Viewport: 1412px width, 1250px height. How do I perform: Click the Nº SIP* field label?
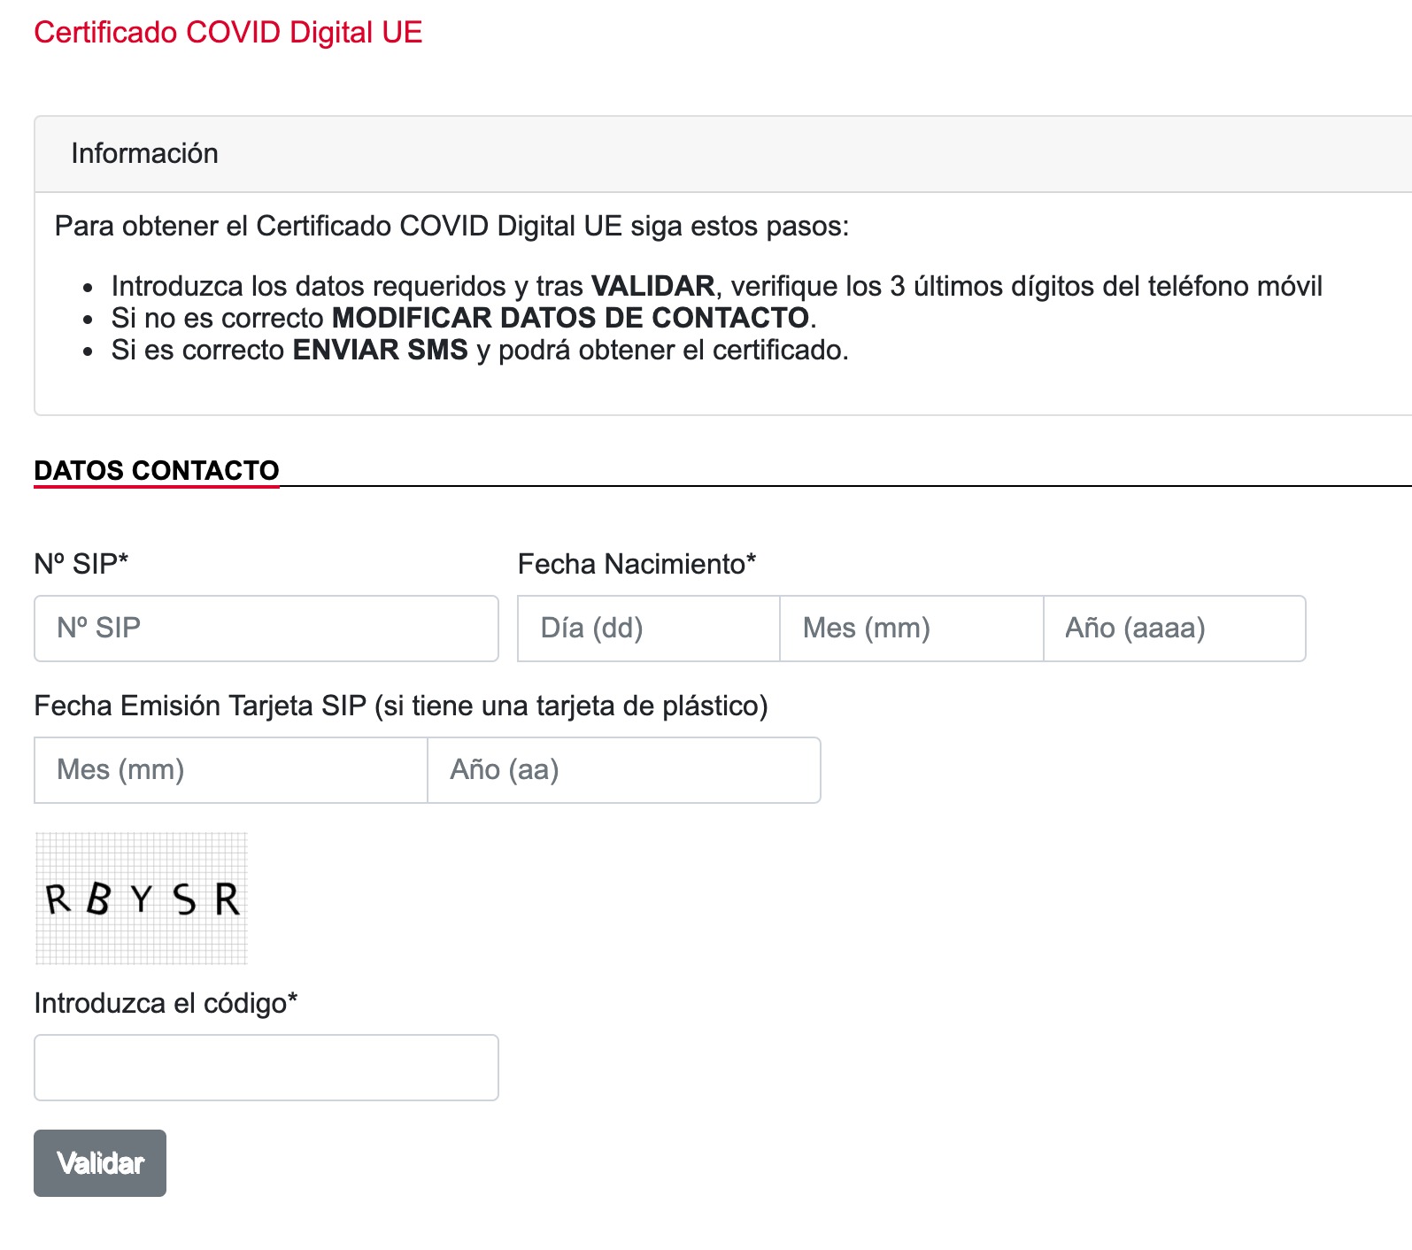81,564
